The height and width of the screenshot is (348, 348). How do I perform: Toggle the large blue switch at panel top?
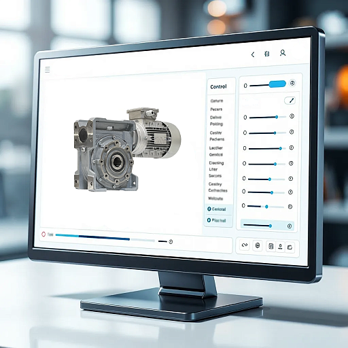point(277,84)
